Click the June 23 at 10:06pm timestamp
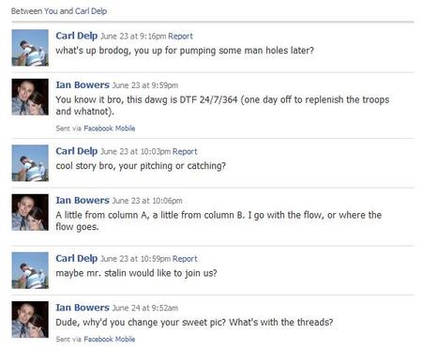The width and height of the screenshot is (422, 349). (147, 201)
